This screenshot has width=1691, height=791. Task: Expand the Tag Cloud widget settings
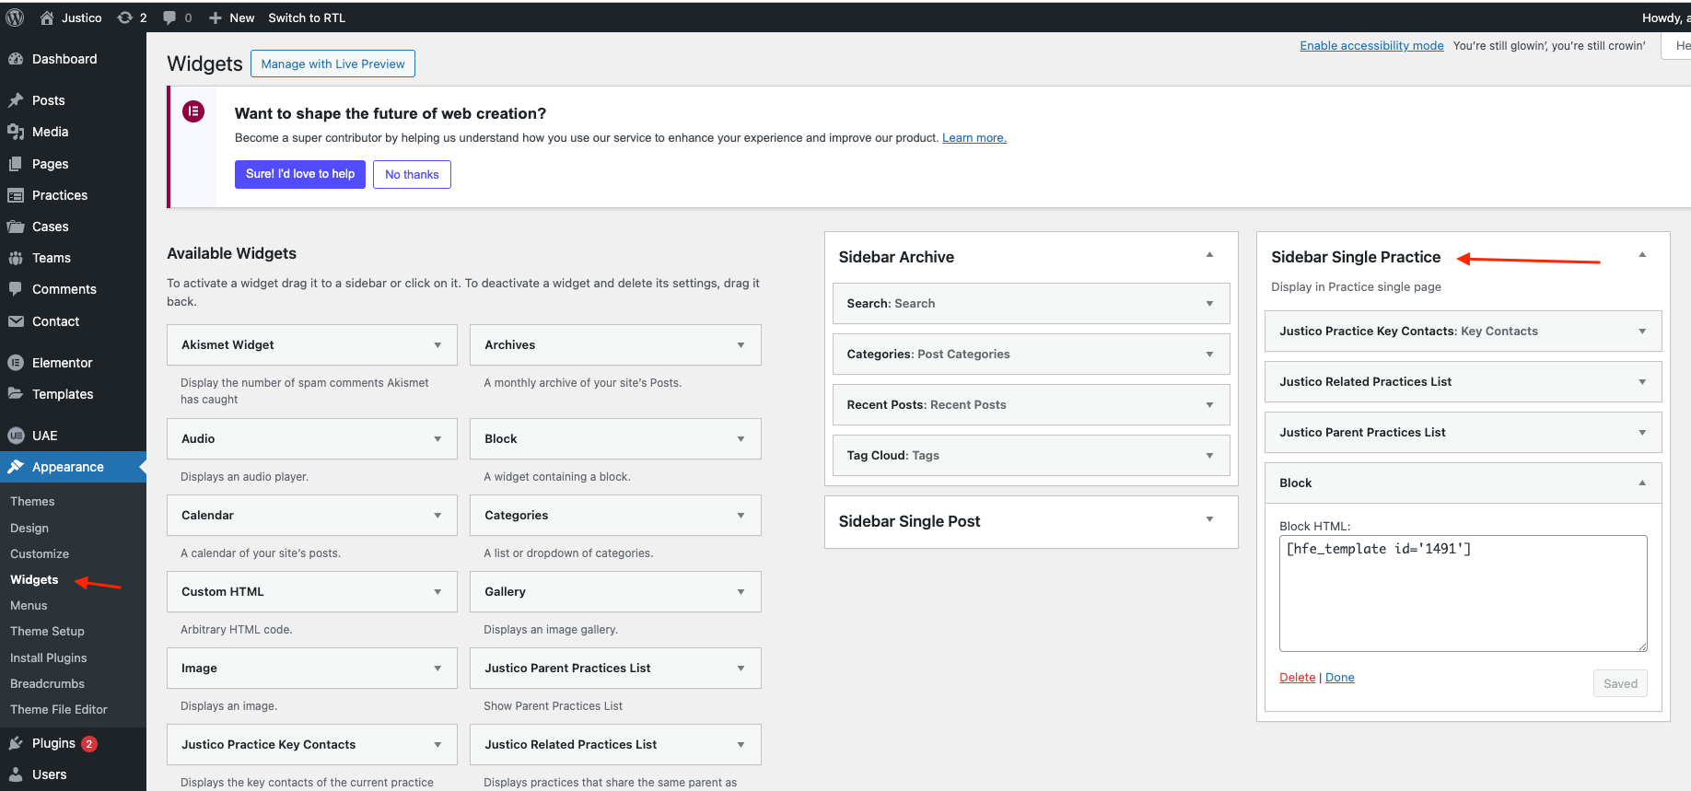pos(1209,456)
